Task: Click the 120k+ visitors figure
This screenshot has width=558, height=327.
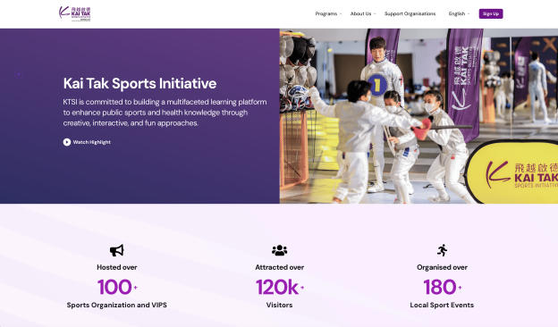Action: (280, 287)
